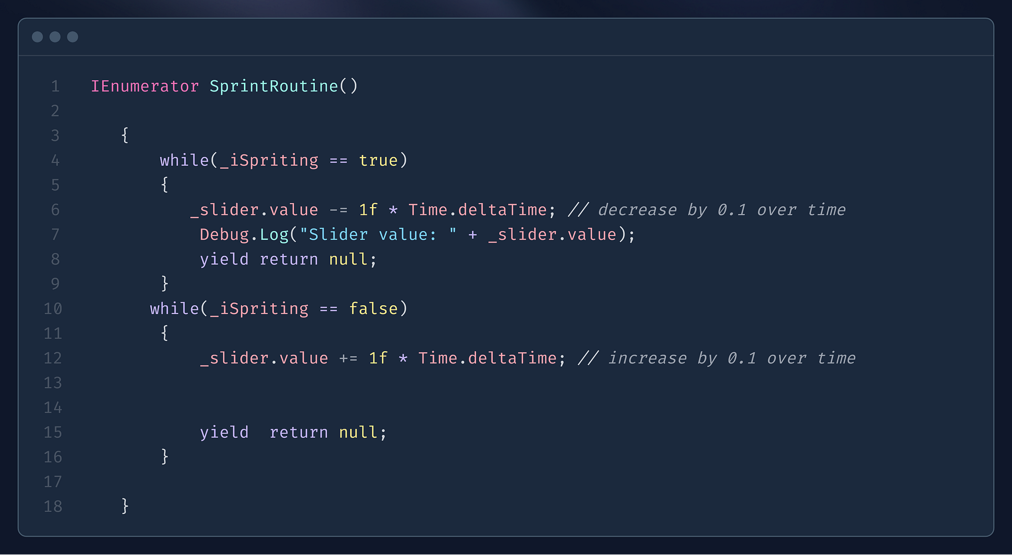1012x555 pixels.
Task: Click the += operator on line 12
Action: pyautogui.click(x=348, y=358)
